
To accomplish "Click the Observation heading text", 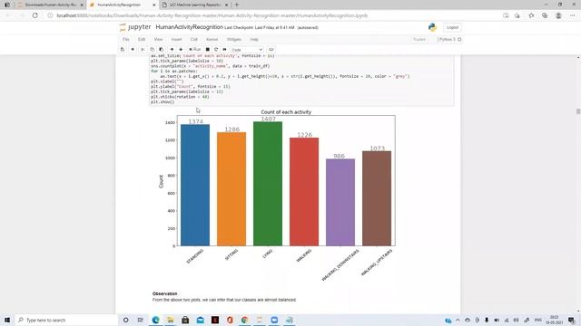I will pos(164,293).
